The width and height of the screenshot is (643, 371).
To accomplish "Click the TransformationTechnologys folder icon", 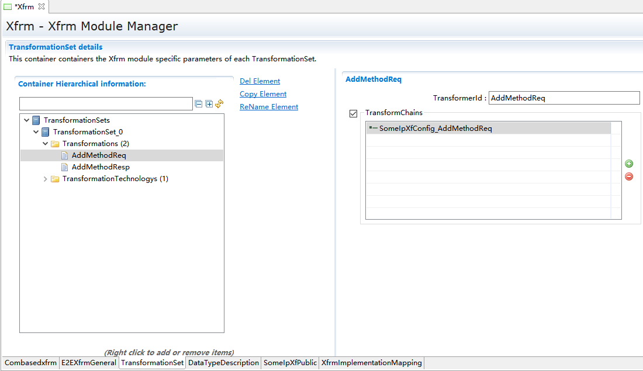I will [55, 179].
